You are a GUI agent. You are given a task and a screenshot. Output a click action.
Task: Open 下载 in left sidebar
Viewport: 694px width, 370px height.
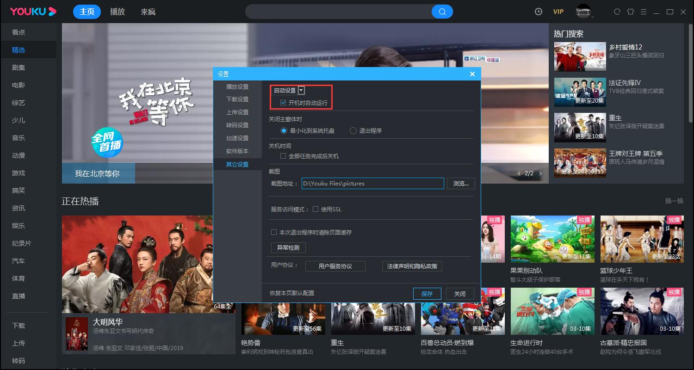click(19, 326)
